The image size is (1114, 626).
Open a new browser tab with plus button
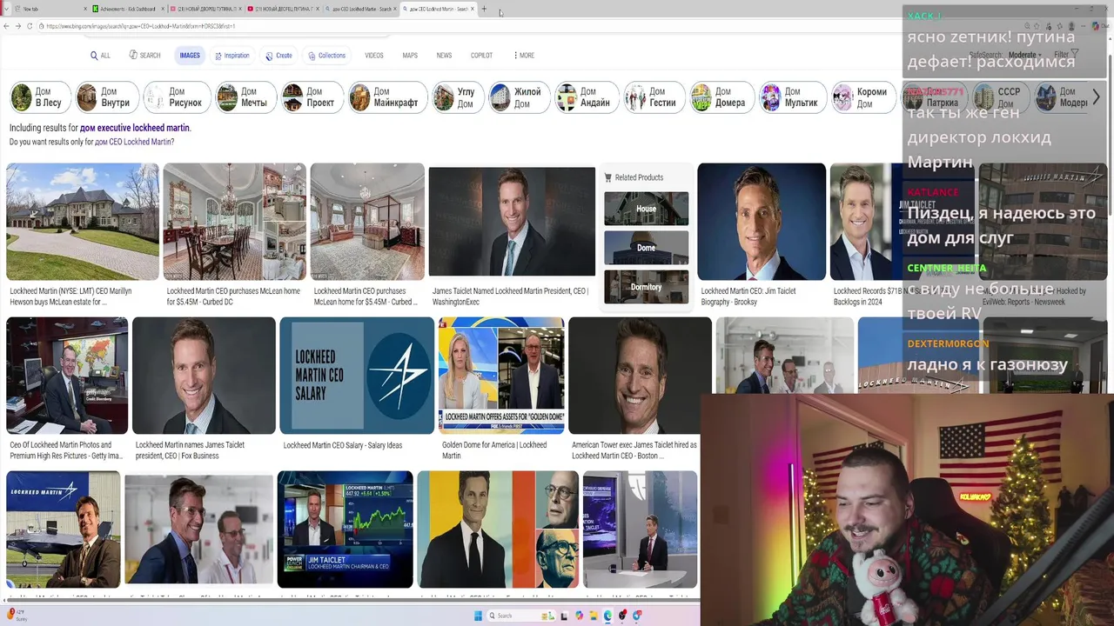click(484, 9)
